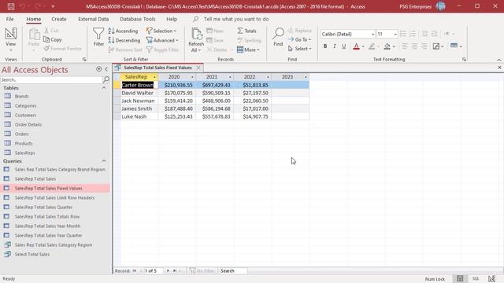This screenshot has height=283, width=504.
Task: Open the Select dropdown in Find group
Action: point(299,49)
